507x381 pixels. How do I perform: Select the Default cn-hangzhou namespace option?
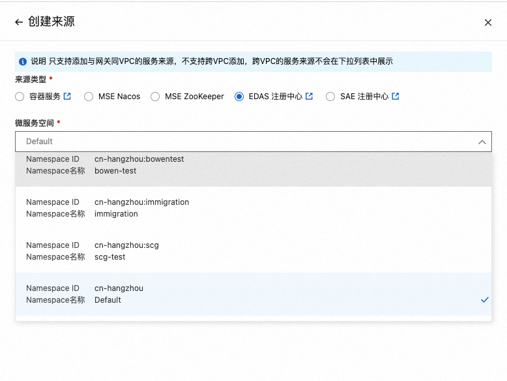point(254,294)
